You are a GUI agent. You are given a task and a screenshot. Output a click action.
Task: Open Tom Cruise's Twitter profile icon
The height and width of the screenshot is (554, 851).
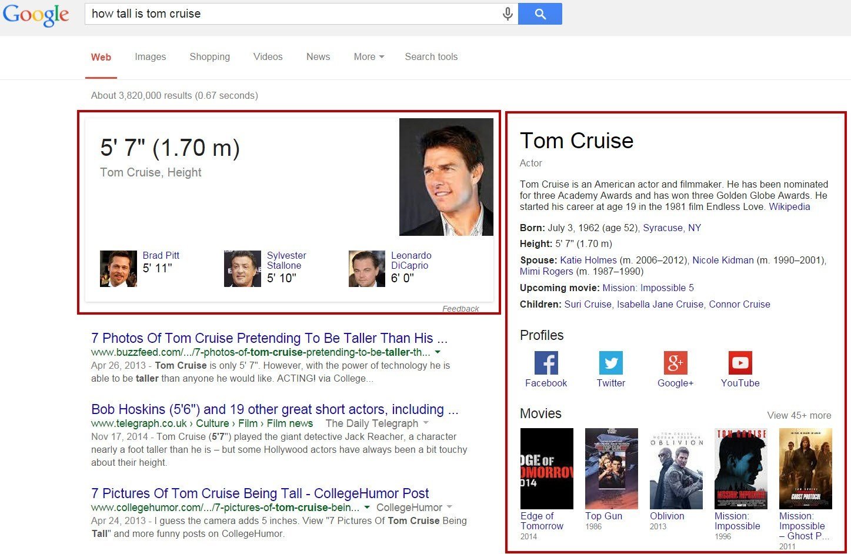click(x=611, y=363)
